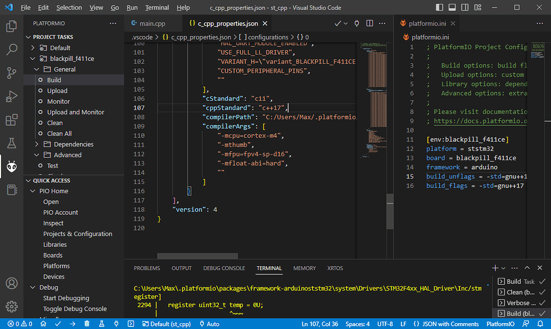Screen dimensions: 551x329
Task: Open the notifications bell in status bar
Action: coord(540,324)
